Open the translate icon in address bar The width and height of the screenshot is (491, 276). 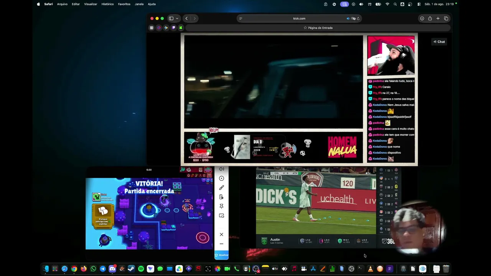(353, 18)
